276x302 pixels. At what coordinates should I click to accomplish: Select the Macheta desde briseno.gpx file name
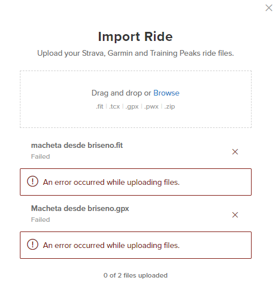pos(80,209)
